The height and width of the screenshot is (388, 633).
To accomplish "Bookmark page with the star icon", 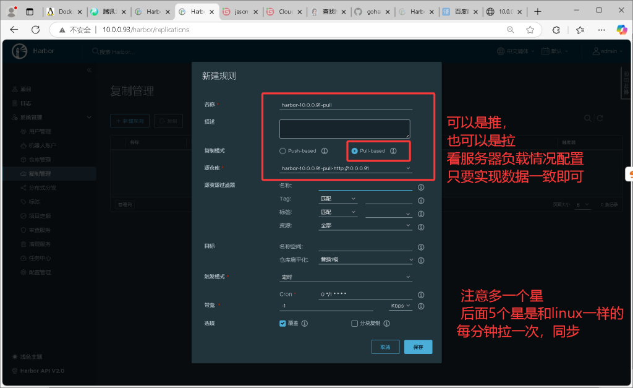I will coord(530,30).
